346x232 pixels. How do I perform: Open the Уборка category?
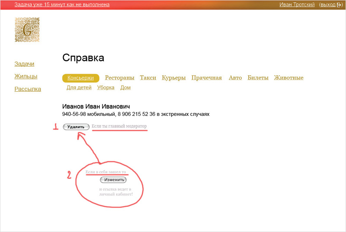(x=106, y=87)
